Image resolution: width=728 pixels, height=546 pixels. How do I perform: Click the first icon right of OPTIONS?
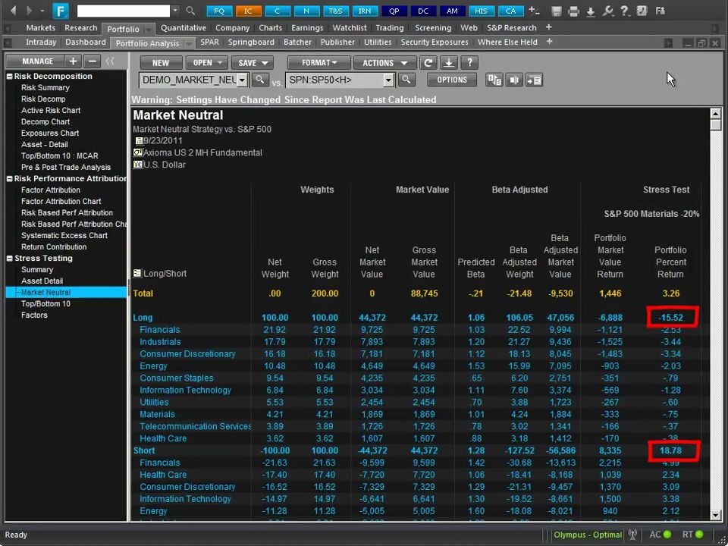(x=494, y=80)
